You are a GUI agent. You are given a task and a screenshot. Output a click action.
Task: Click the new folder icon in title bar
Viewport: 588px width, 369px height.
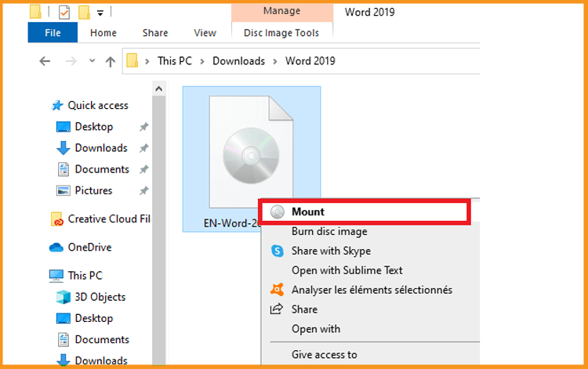(84, 12)
